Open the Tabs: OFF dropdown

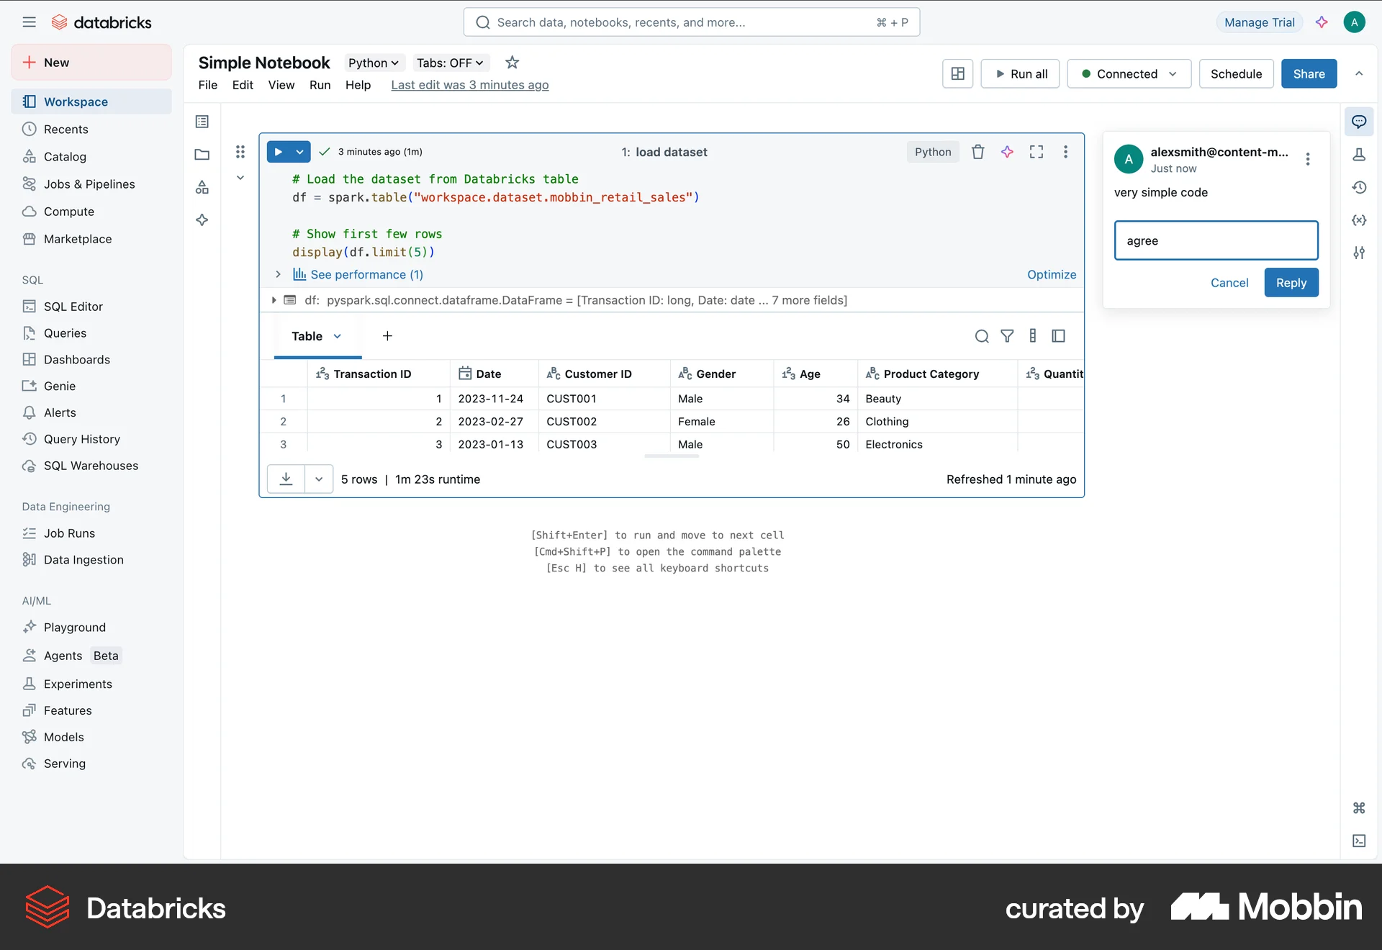(449, 63)
